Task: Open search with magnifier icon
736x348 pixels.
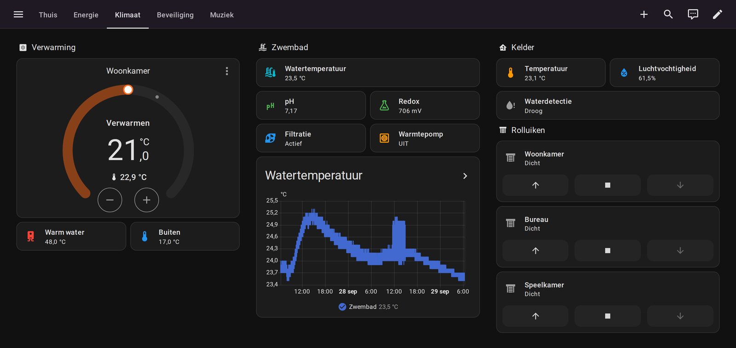Action: 668,14
